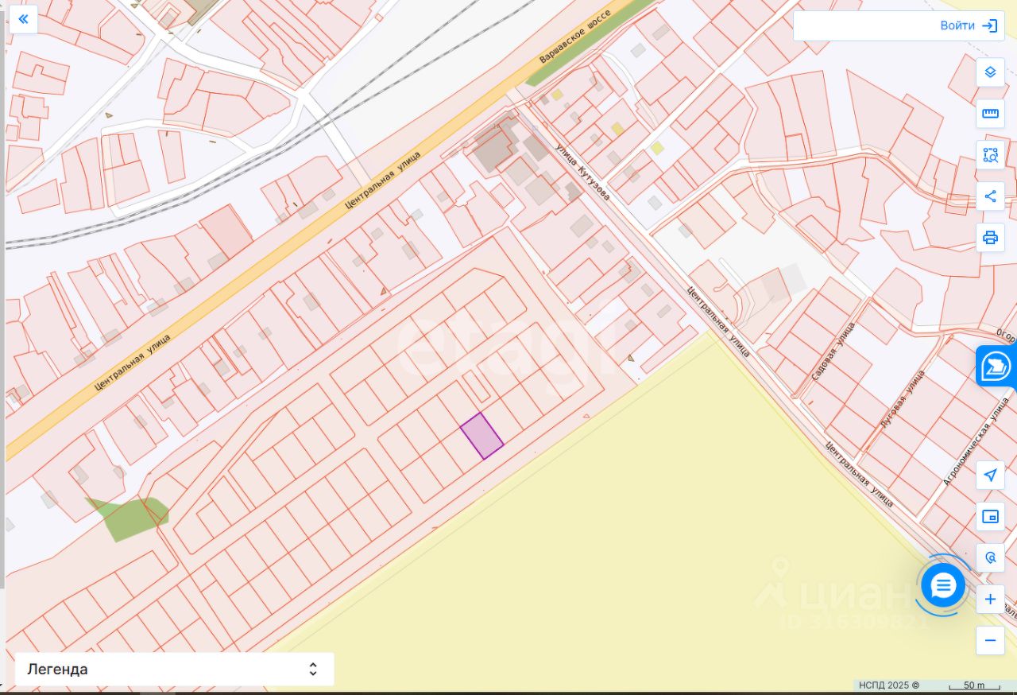The width and height of the screenshot is (1017, 695).
Task: Click the my-location arrow icon
Action: pos(990,476)
